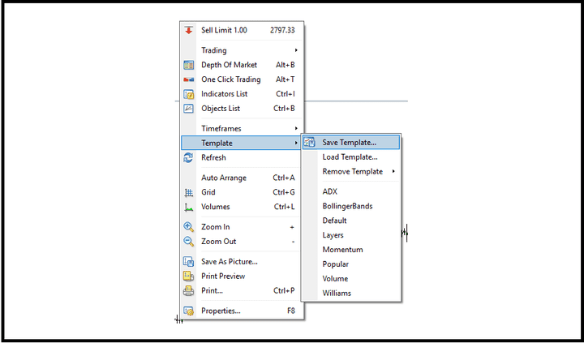Screen dimensions: 584x343
Task: Click the Save Template icon
Action: point(309,143)
